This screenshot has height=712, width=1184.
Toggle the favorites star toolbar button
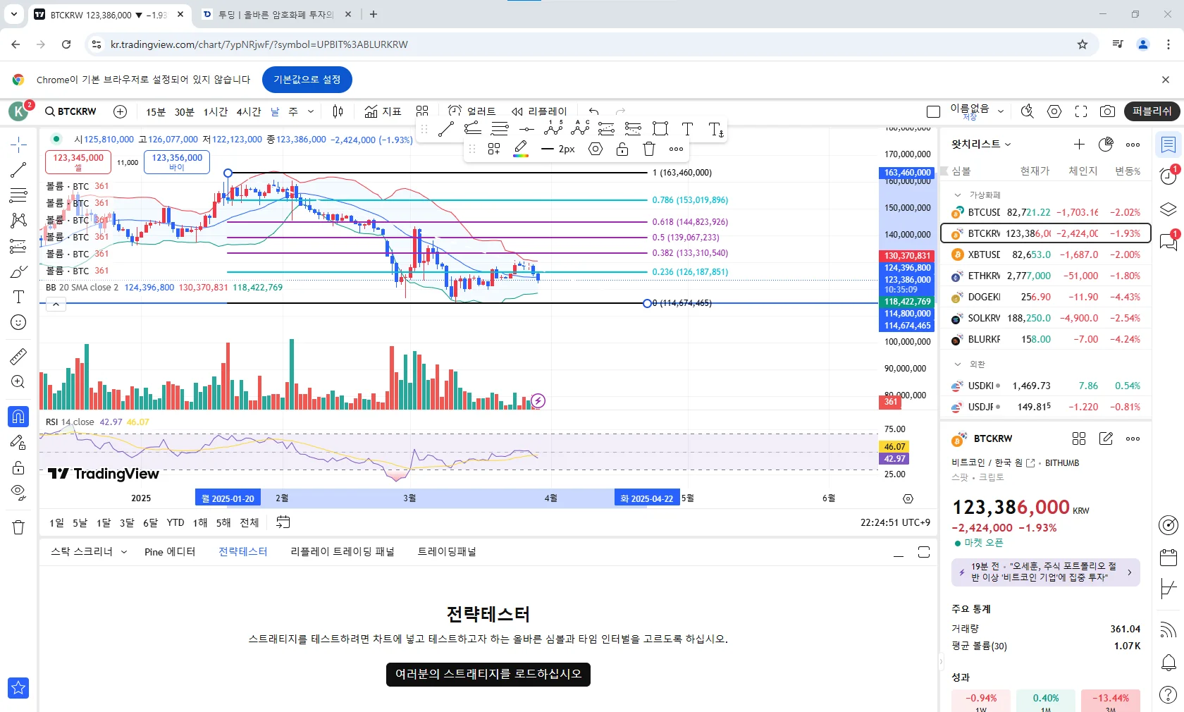tap(18, 688)
